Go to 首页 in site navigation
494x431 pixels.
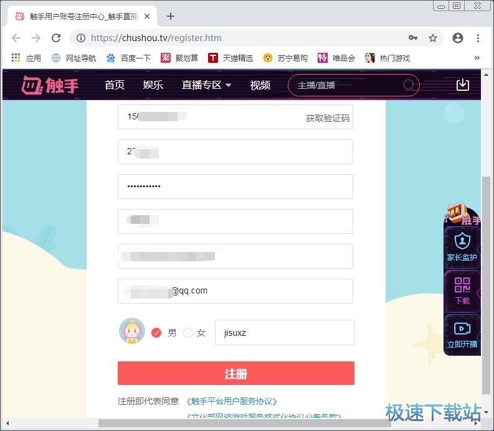[115, 85]
